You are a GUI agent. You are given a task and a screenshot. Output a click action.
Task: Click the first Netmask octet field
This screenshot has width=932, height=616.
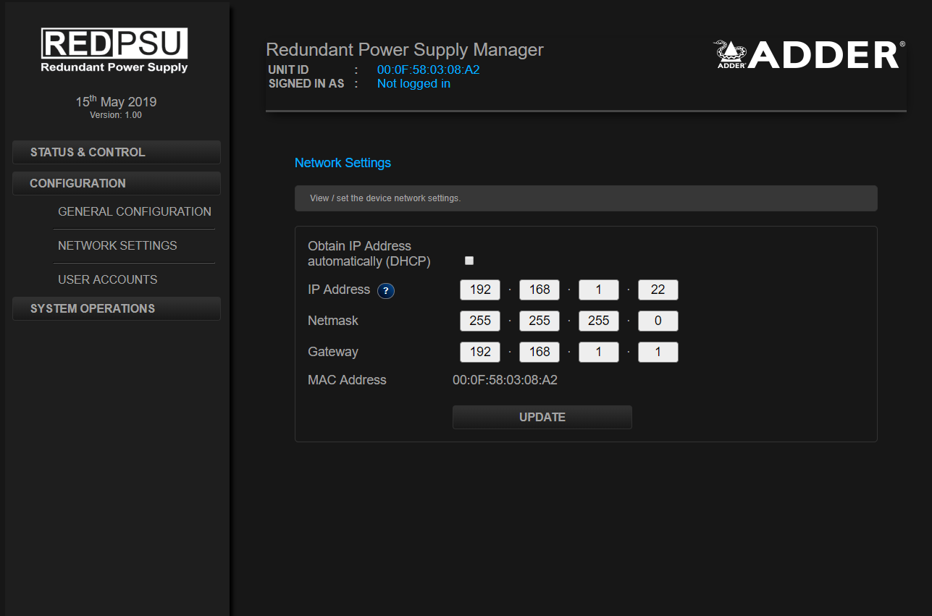pyautogui.click(x=480, y=321)
